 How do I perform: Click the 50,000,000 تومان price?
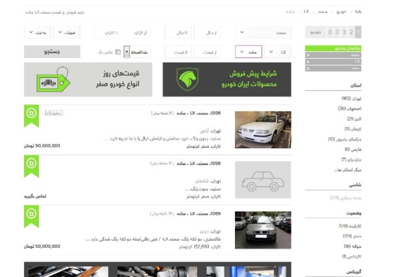(42, 246)
